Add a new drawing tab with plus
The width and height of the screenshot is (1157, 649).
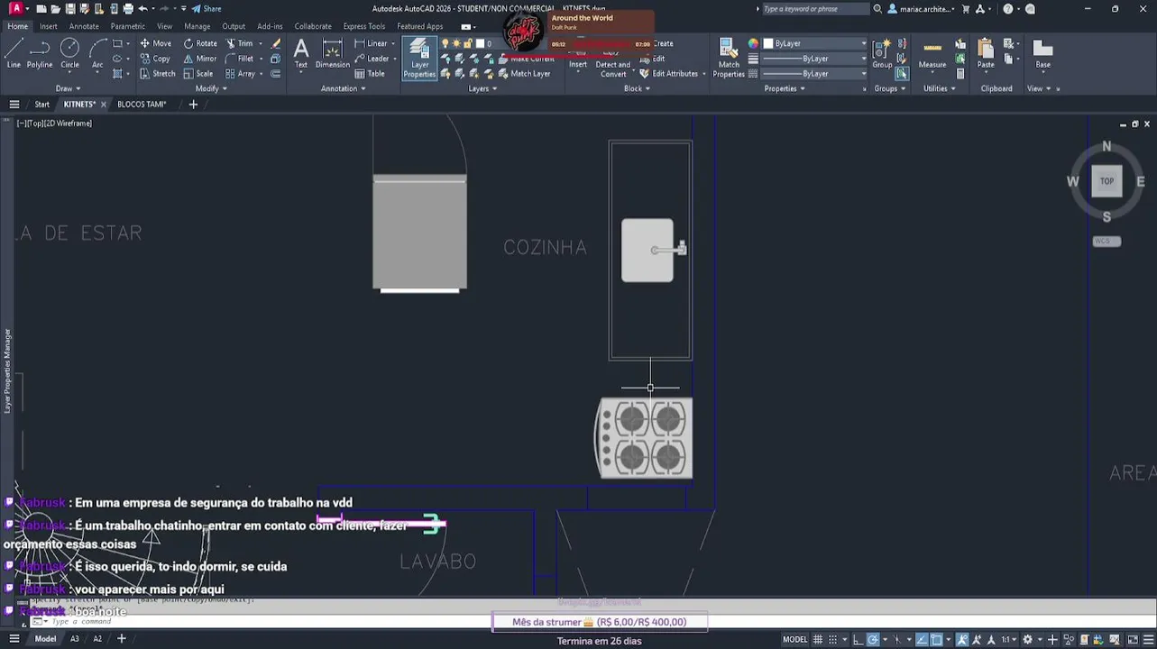(193, 105)
